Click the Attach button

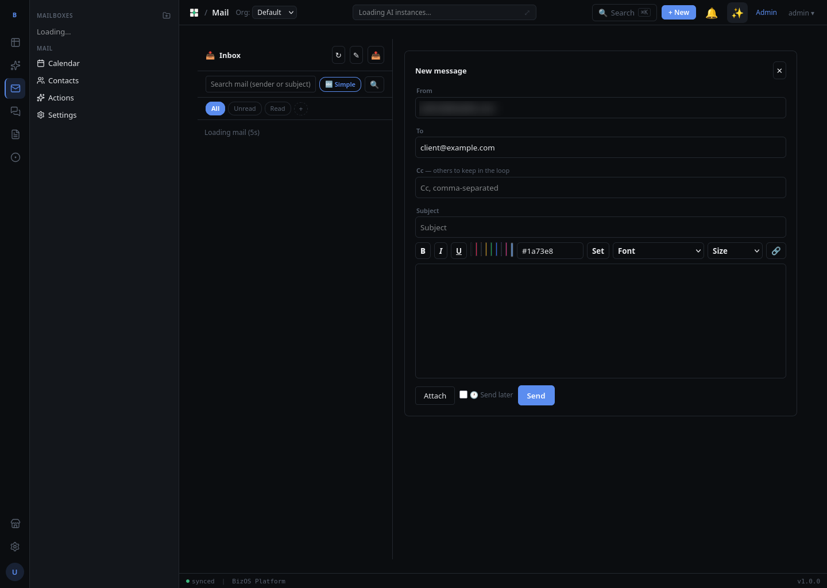pyautogui.click(x=435, y=396)
